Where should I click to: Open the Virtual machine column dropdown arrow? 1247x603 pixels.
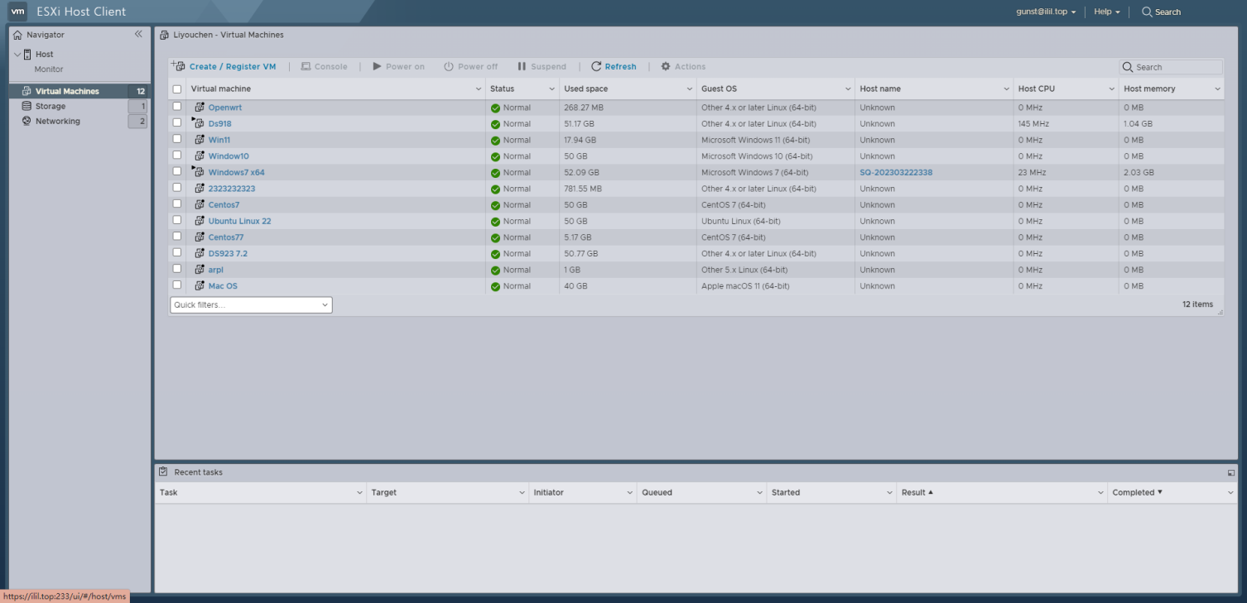tap(479, 89)
